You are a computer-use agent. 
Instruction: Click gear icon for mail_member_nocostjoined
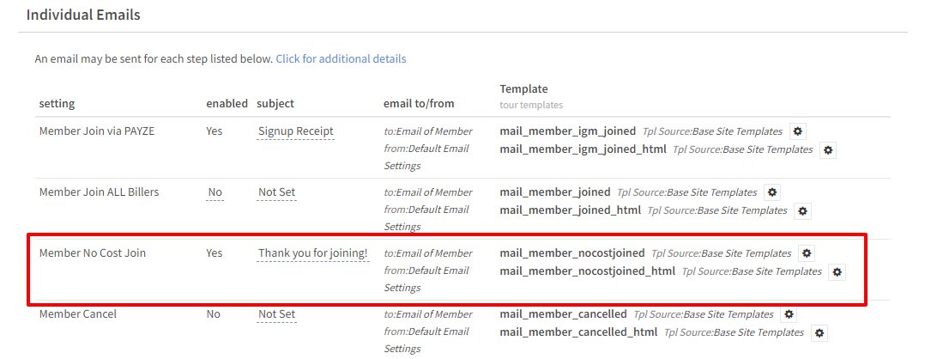tap(807, 253)
